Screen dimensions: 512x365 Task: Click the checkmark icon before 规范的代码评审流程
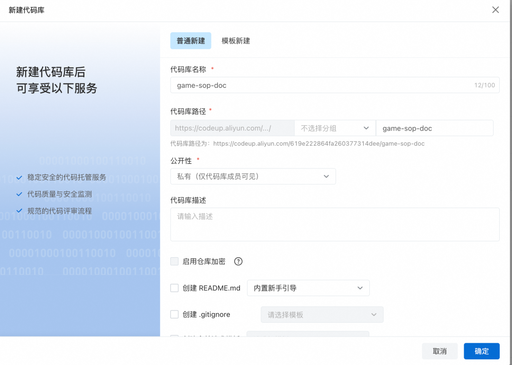tap(19, 211)
